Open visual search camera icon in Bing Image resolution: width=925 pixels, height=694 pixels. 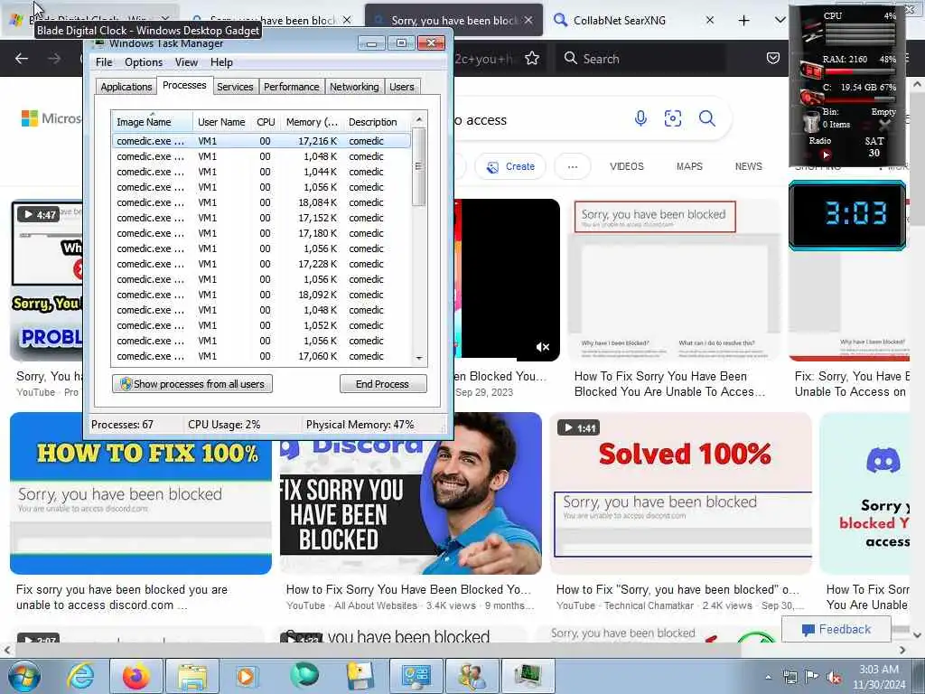(672, 118)
